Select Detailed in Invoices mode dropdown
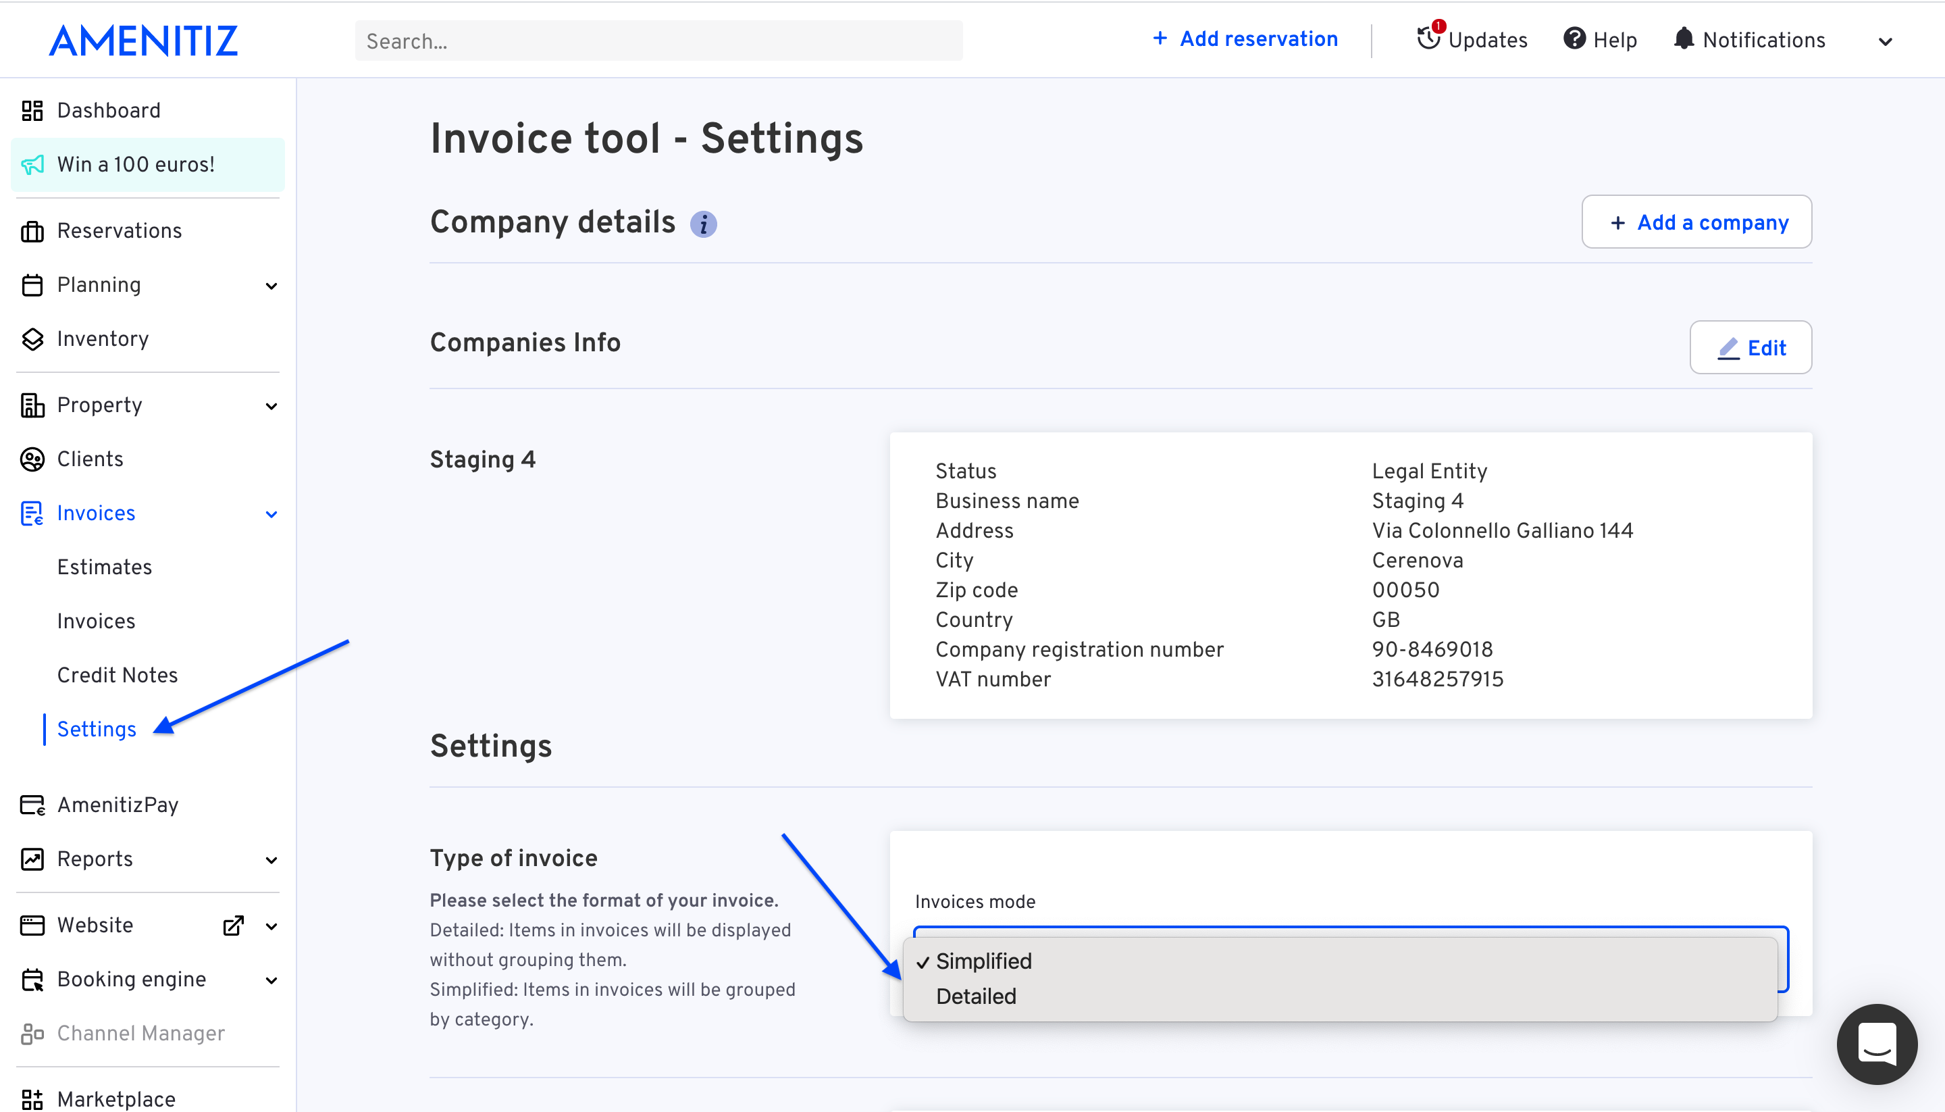Screen dimensions: 1945x1112 pyautogui.click(x=1340, y=996)
